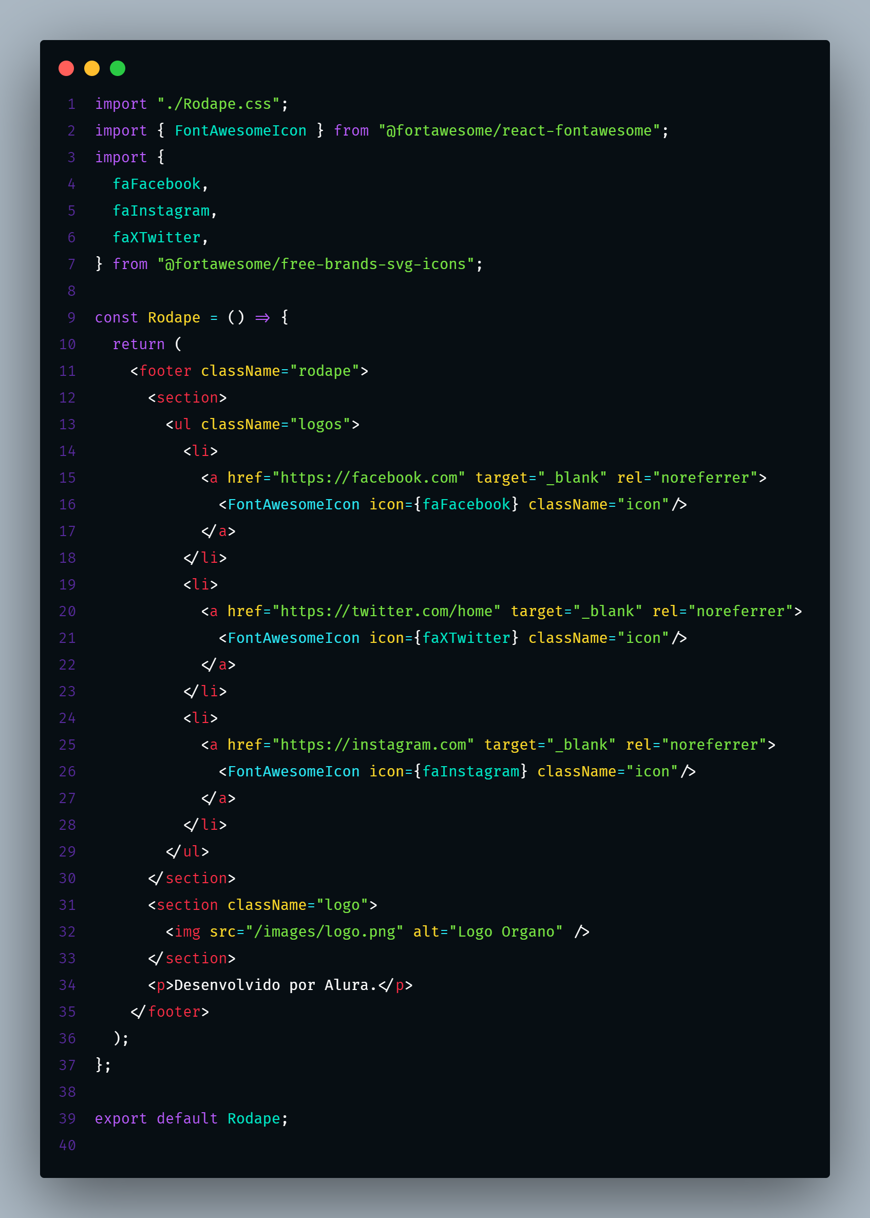
Task: Click the opening section tag on line 12
Action: tap(187, 398)
